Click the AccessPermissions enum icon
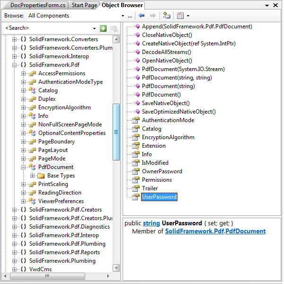Viewport: 284px width, 284px height. pos(32,73)
